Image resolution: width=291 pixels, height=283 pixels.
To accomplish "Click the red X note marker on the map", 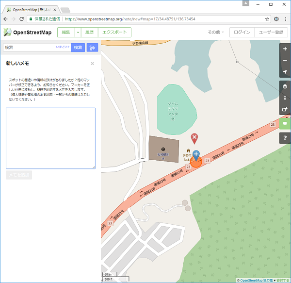I will 194,138.
